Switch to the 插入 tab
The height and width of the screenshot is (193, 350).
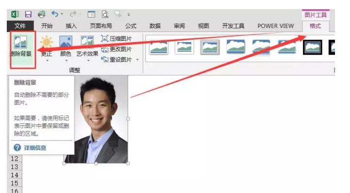pyautogui.click(x=71, y=26)
